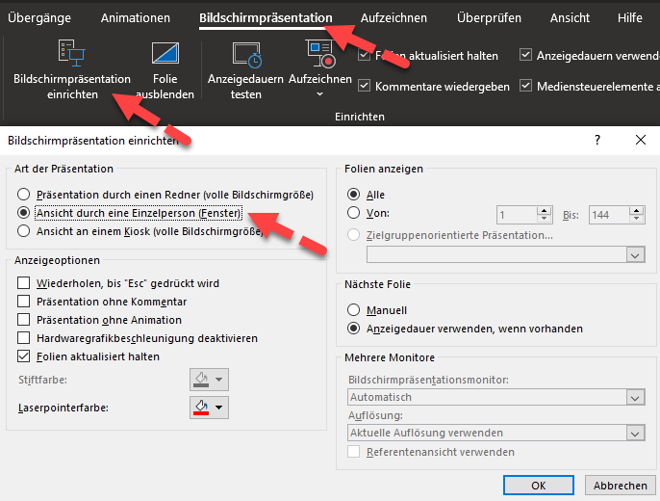The height and width of the screenshot is (501, 660).
Task: Switch to the Animationen tab
Action: [x=136, y=17]
